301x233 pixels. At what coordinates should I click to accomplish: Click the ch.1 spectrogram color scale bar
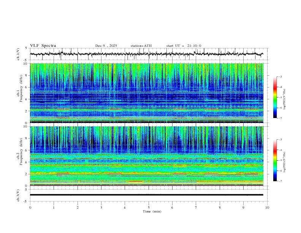pyautogui.click(x=275, y=97)
